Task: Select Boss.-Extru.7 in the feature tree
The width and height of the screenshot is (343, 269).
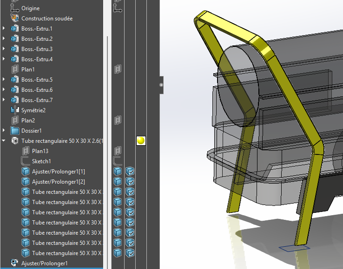Action: click(37, 100)
